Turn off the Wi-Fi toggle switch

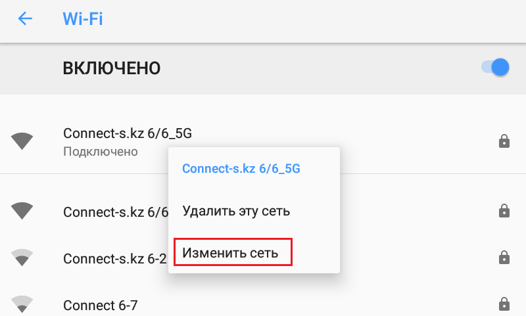click(x=495, y=67)
